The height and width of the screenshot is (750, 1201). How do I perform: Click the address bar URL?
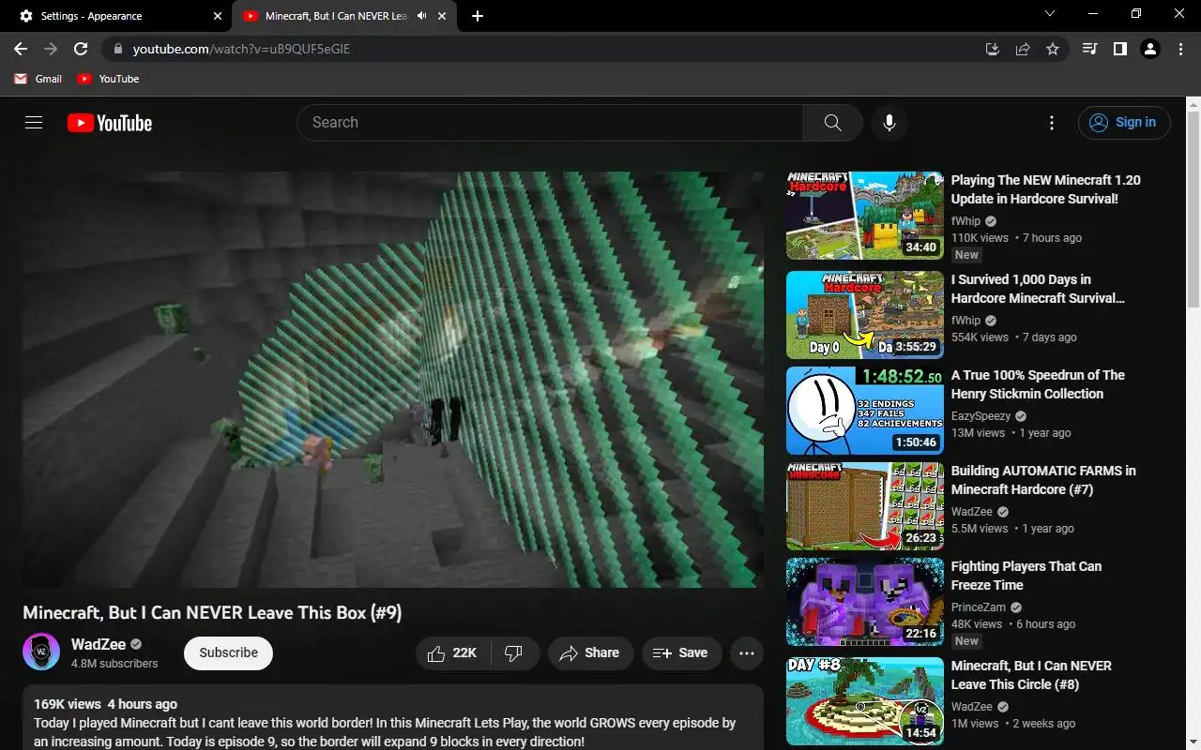[241, 49]
